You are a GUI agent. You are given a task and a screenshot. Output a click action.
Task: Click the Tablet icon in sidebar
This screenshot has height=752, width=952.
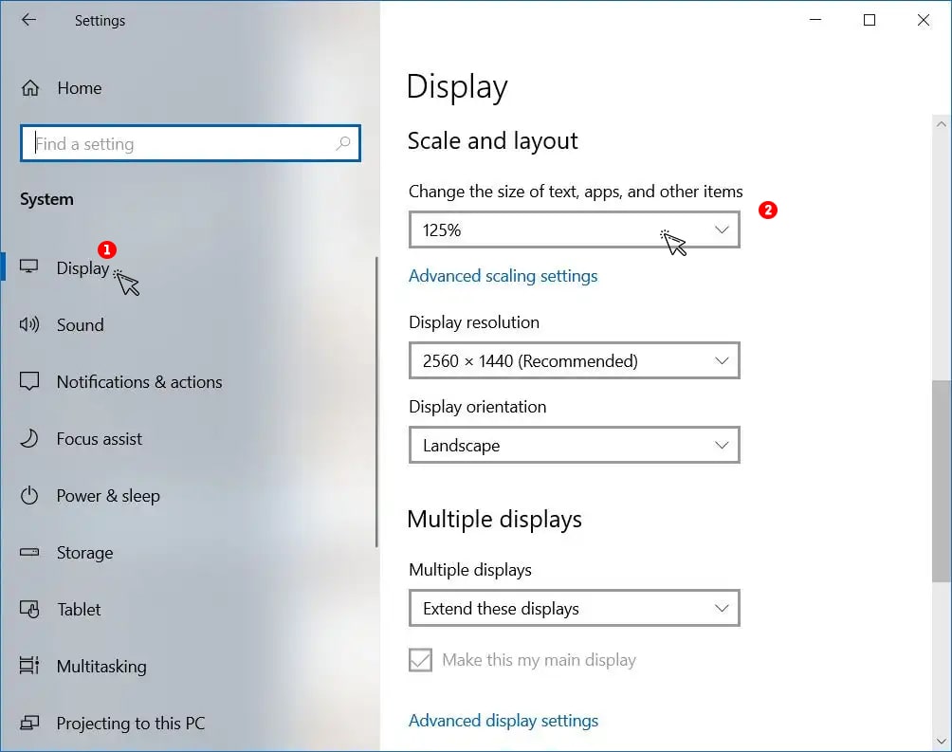click(29, 609)
